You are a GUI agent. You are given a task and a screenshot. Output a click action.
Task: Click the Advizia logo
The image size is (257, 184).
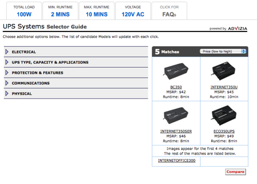tap(237, 29)
